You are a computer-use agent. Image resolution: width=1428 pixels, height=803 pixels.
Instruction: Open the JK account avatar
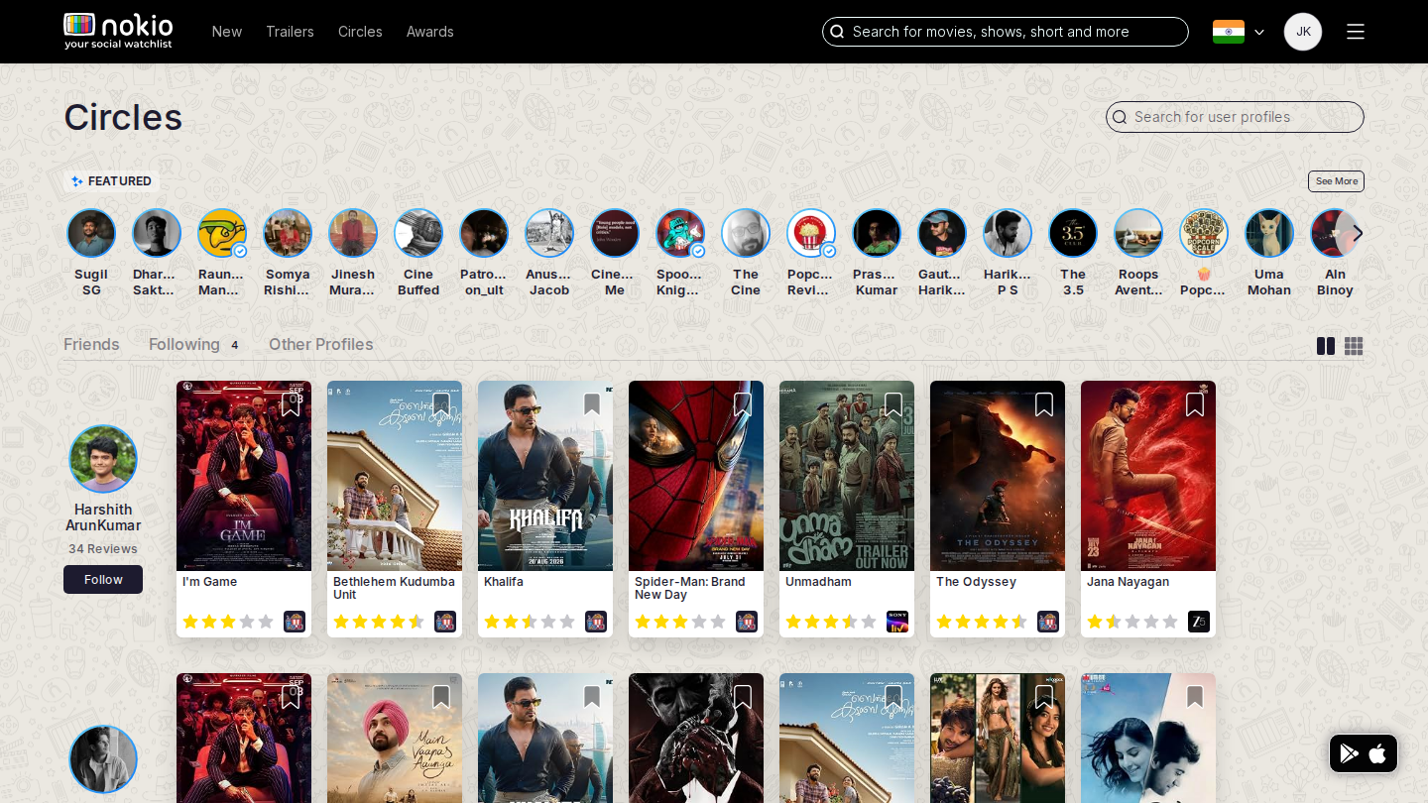1303,32
